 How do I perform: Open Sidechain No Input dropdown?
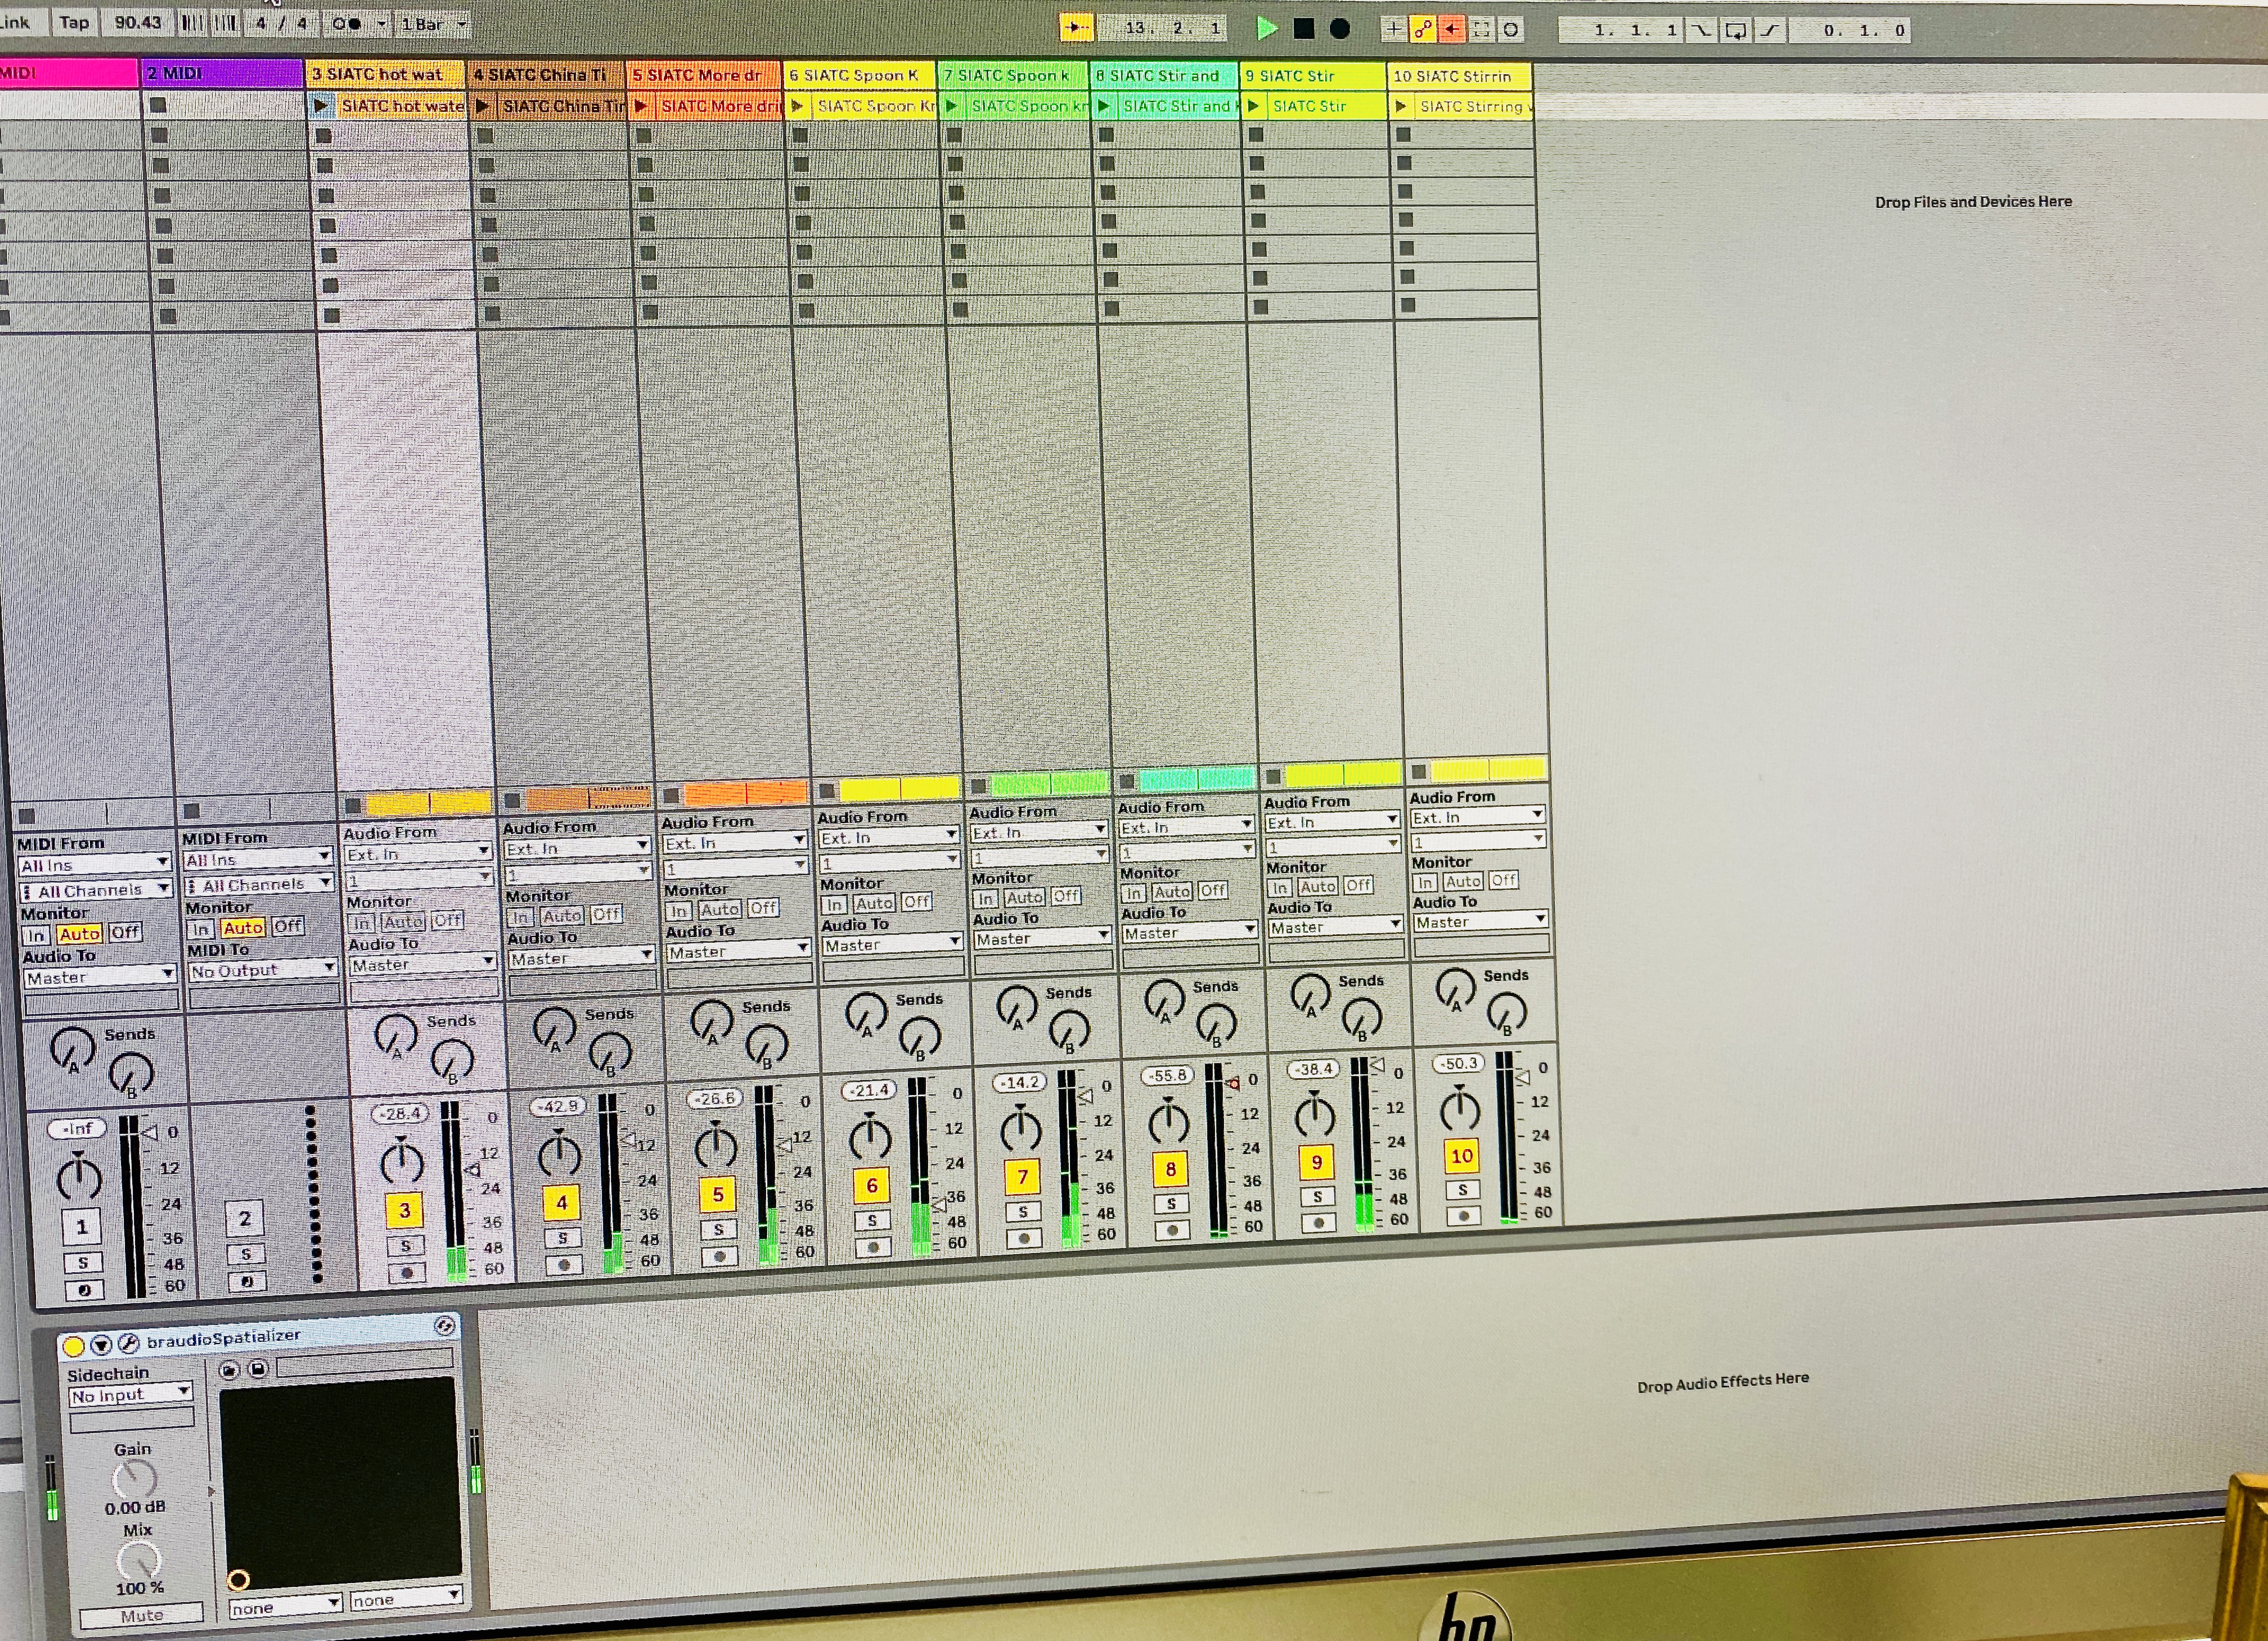pyautogui.click(x=130, y=1394)
